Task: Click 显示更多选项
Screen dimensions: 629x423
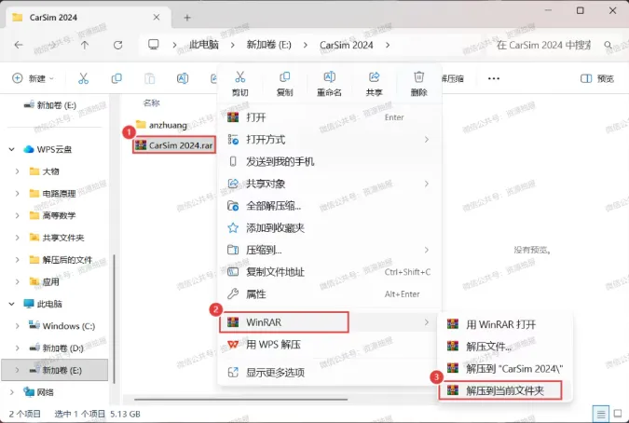Action: (329, 373)
